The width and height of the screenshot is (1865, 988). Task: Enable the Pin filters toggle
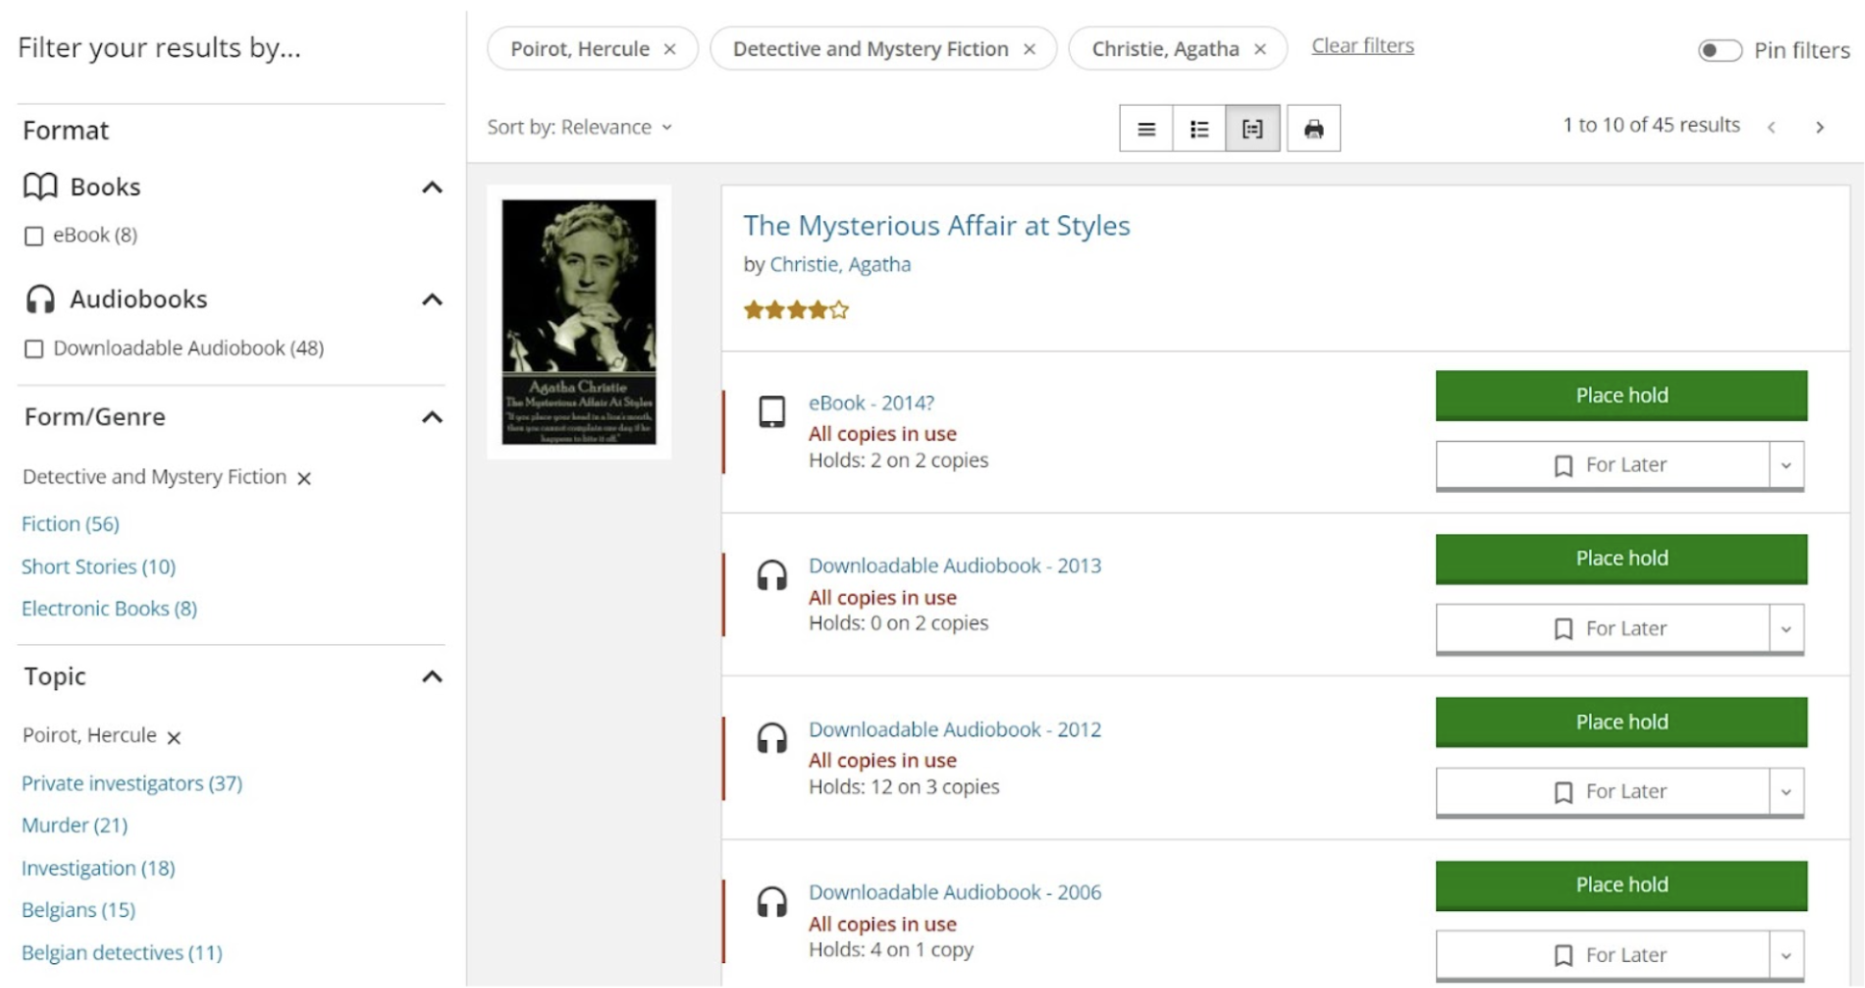coord(1720,50)
